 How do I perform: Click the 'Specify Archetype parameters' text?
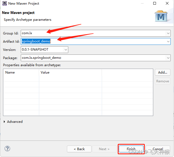click(28, 20)
